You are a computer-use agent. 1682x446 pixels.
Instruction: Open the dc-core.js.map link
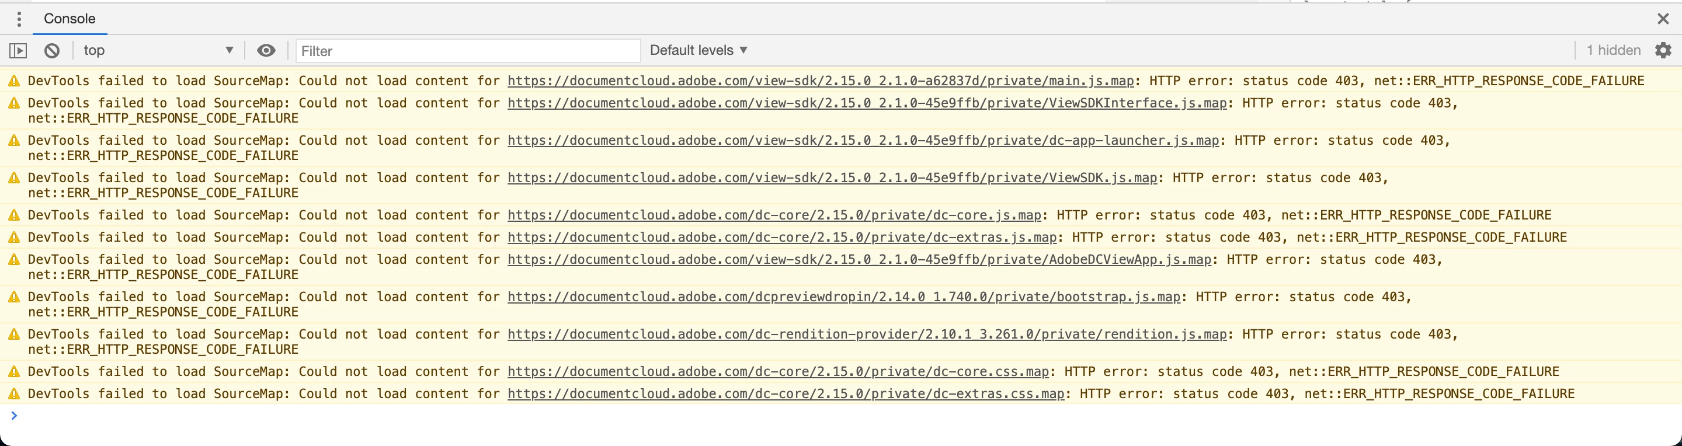[x=774, y=215]
